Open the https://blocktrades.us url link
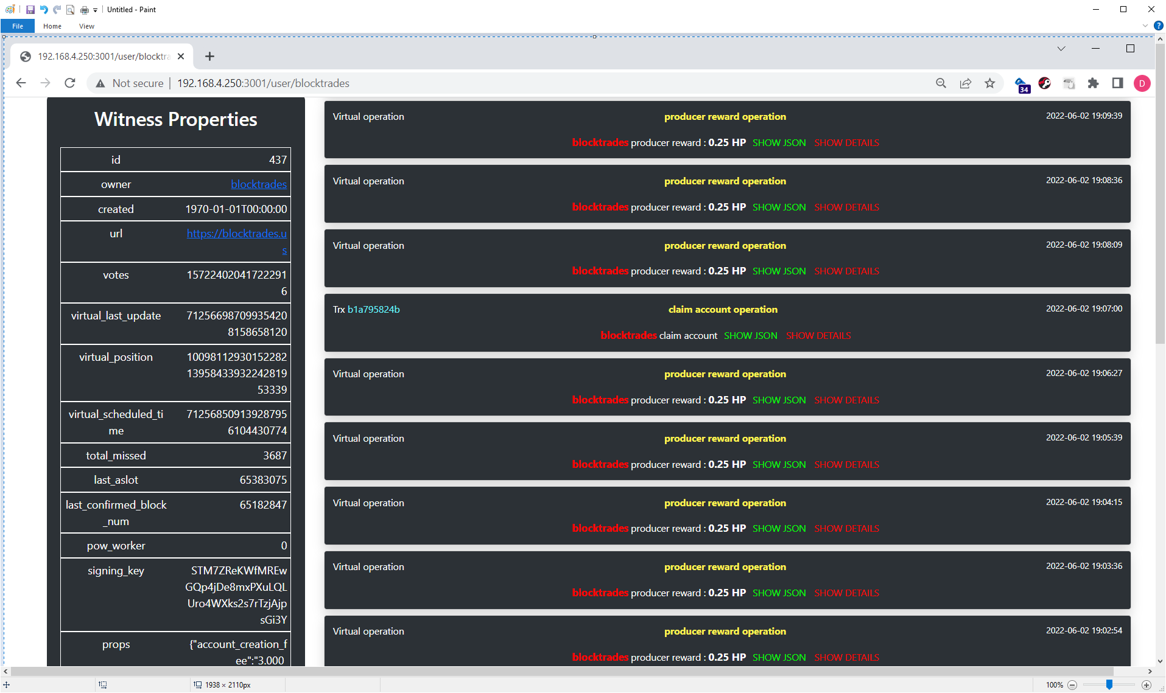This screenshot has height=693, width=1166. click(x=237, y=242)
